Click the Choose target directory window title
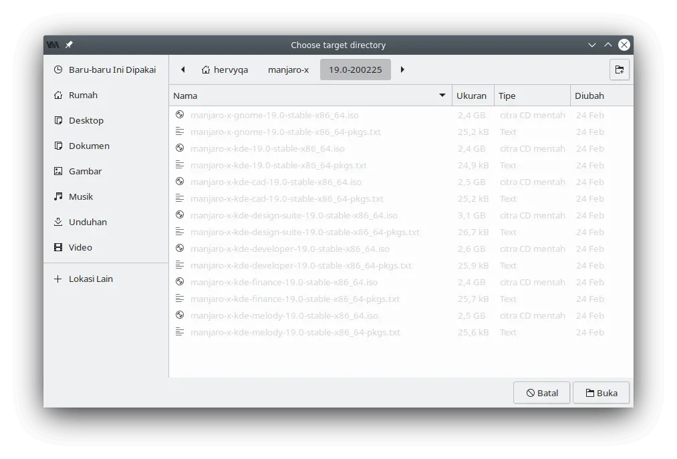The image size is (677, 459). click(338, 45)
